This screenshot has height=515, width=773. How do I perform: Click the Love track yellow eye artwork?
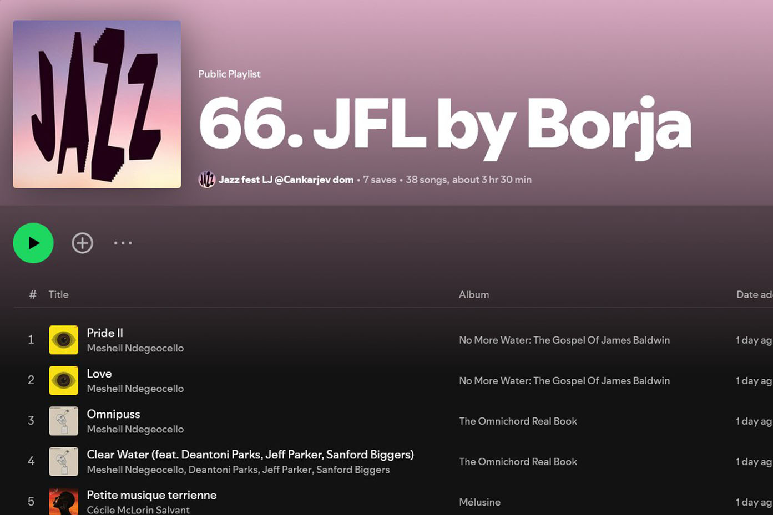click(x=63, y=380)
